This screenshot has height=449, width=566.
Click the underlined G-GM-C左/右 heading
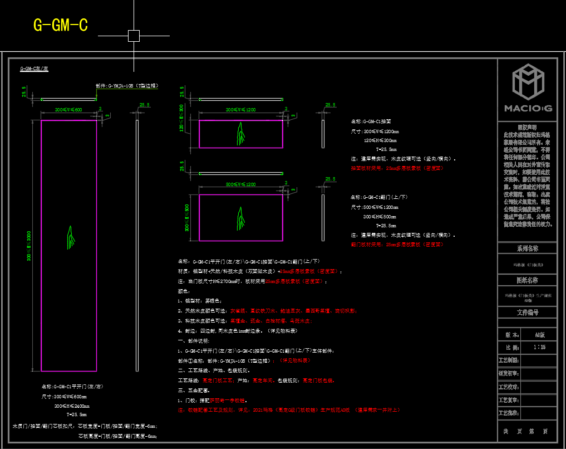click(x=35, y=69)
